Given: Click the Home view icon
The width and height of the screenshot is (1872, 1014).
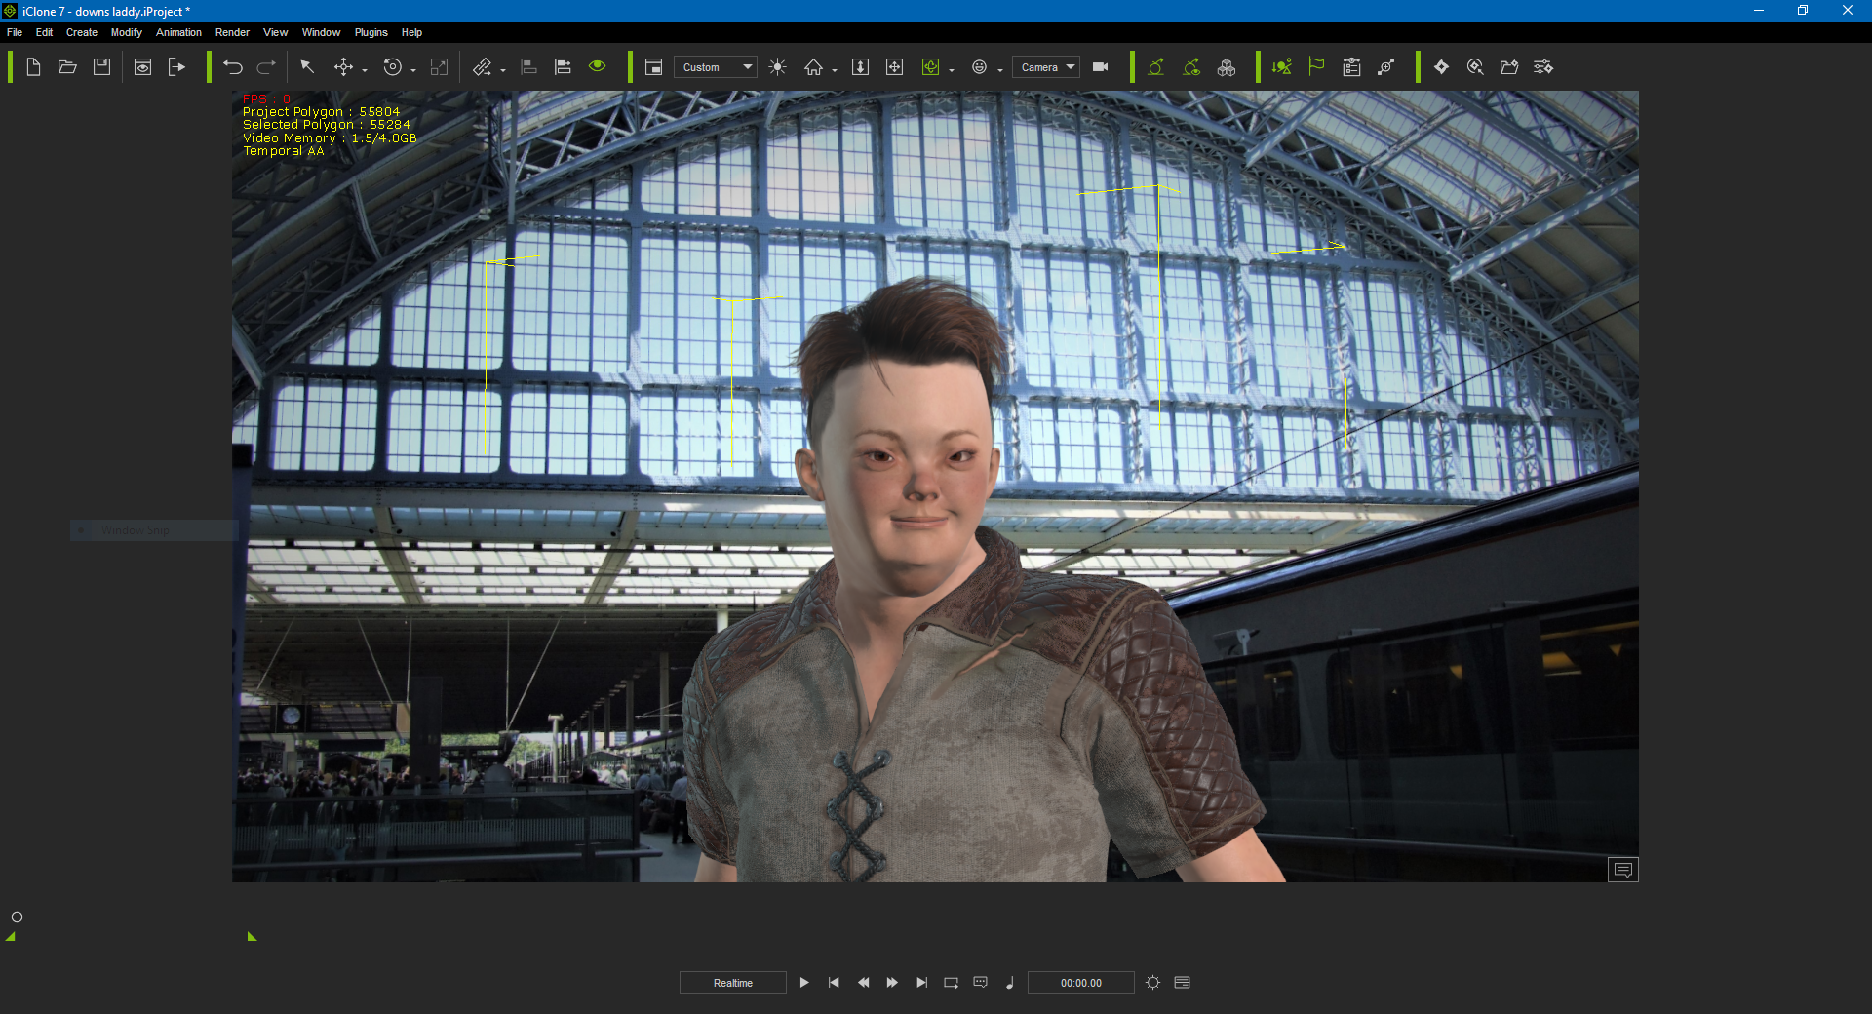Looking at the screenshot, I should (x=813, y=67).
